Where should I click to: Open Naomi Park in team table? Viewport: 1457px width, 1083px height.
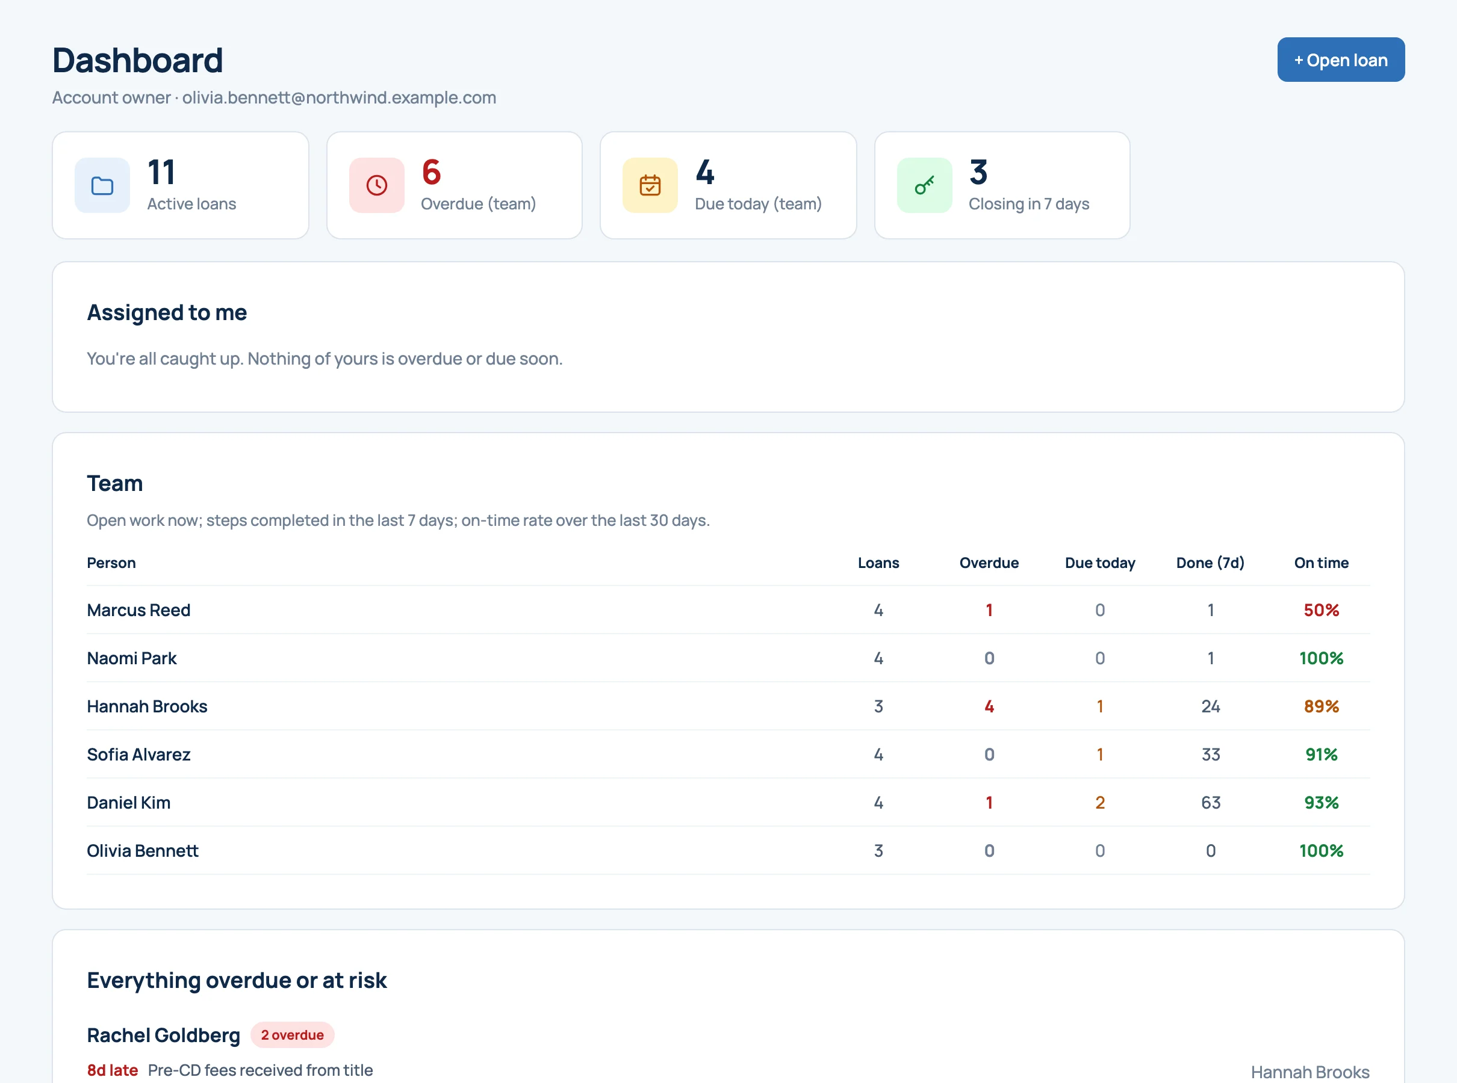(132, 658)
